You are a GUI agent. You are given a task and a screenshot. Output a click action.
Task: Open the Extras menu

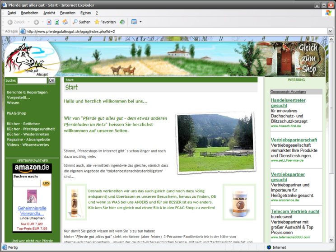coord(85,13)
